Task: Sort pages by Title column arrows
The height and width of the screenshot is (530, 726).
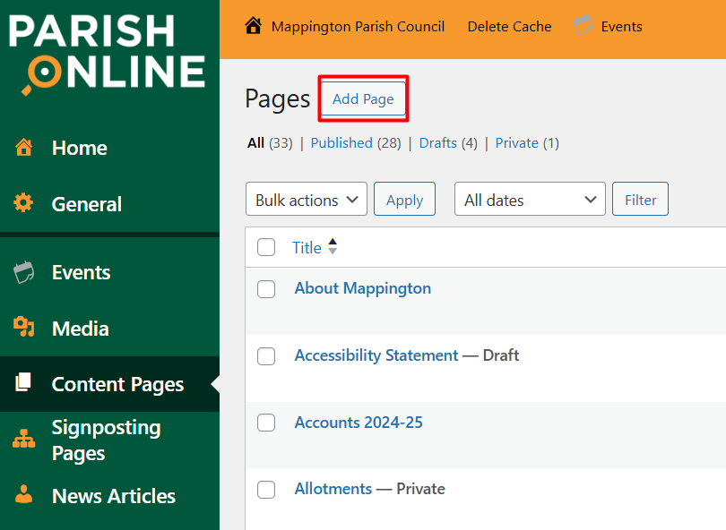Action: [333, 247]
